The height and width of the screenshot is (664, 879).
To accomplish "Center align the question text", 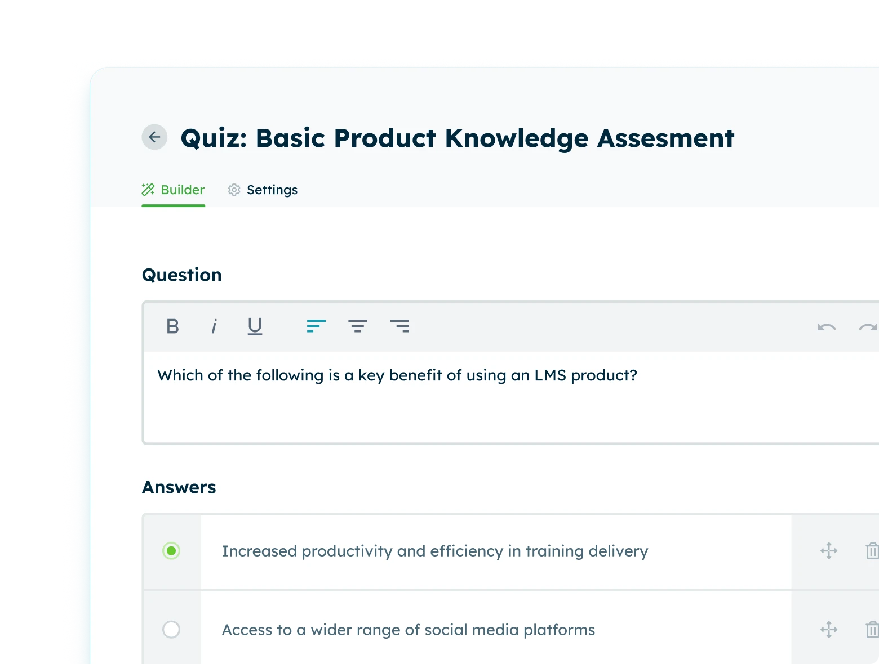I will [358, 326].
